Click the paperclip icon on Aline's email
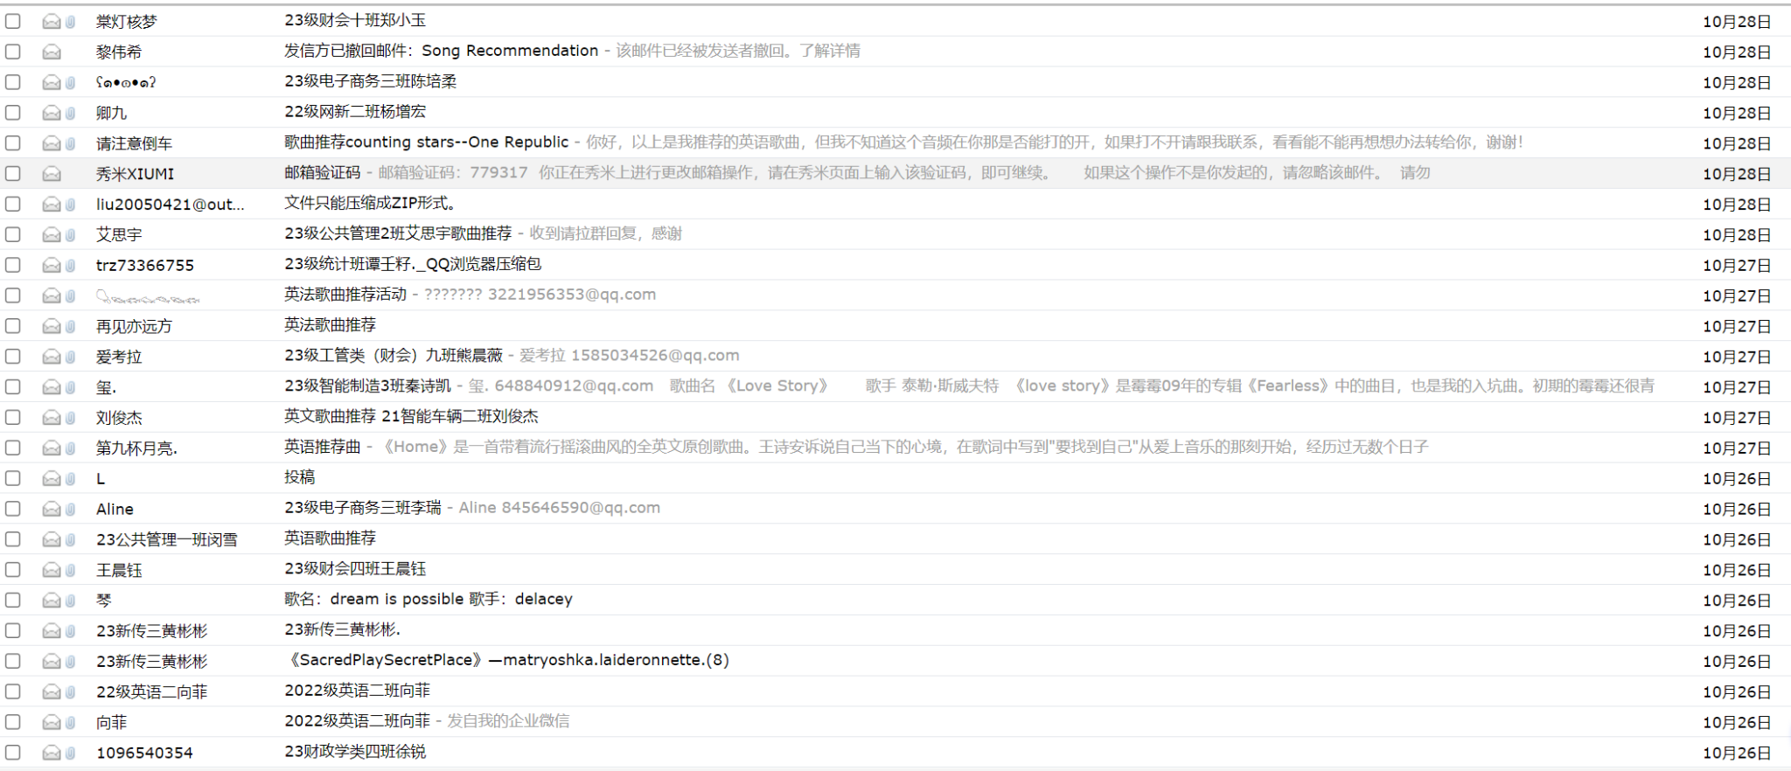This screenshot has width=1791, height=771. tap(70, 510)
